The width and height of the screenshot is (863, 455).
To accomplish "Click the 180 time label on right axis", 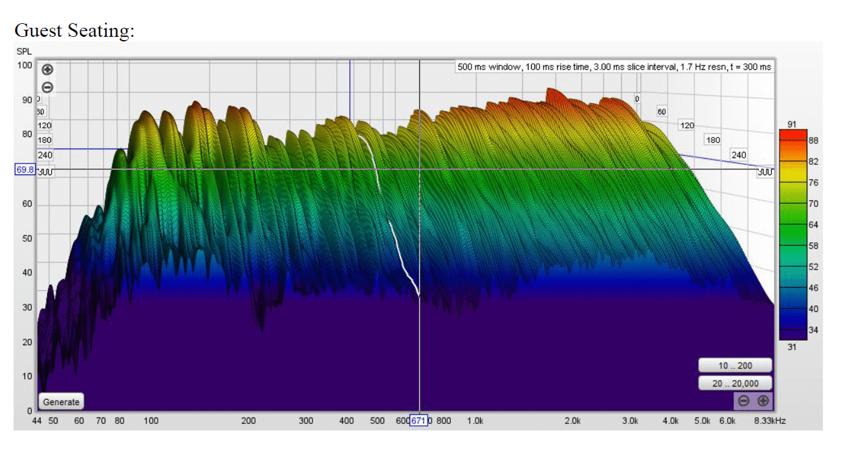I will 712,140.
